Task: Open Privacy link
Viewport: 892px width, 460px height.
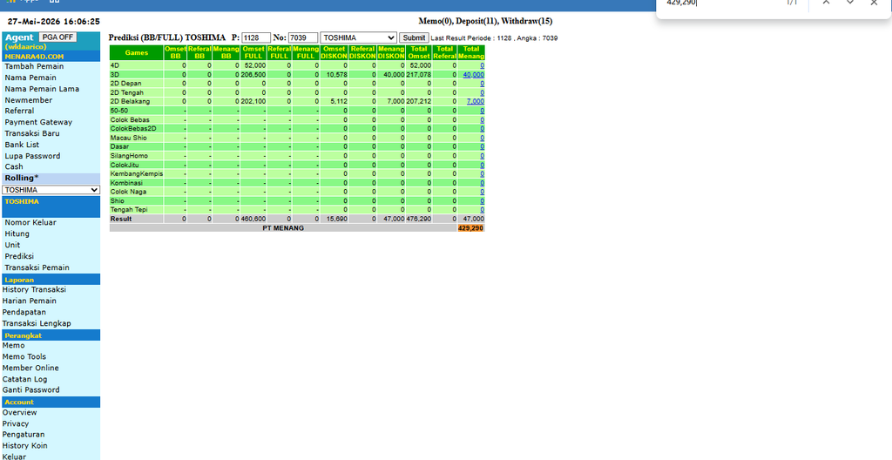Action: [x=16, y=423]
